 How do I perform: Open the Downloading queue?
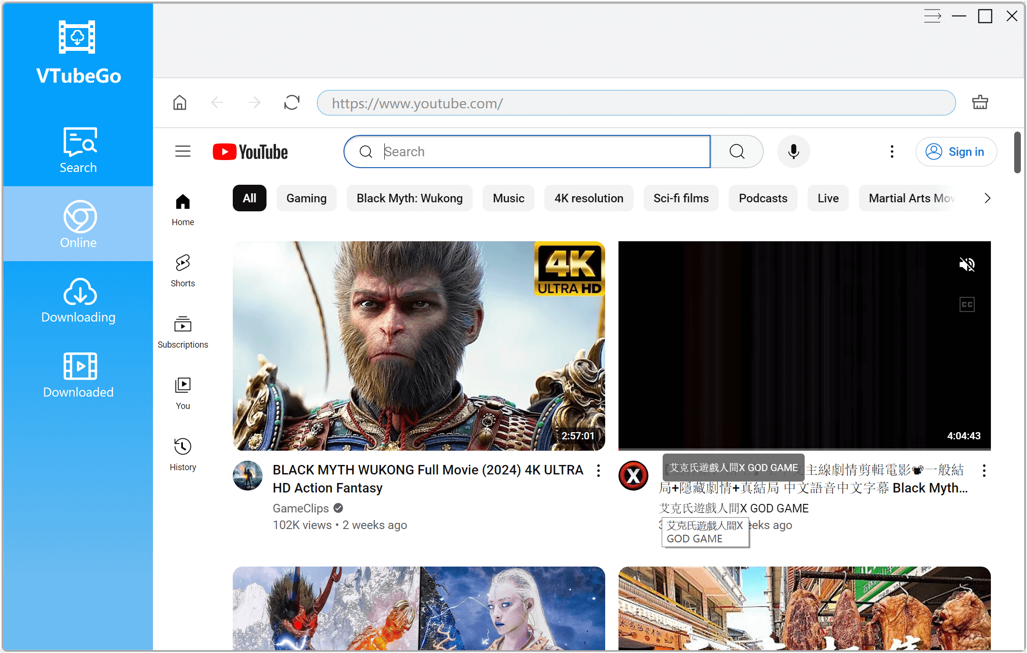78,300
